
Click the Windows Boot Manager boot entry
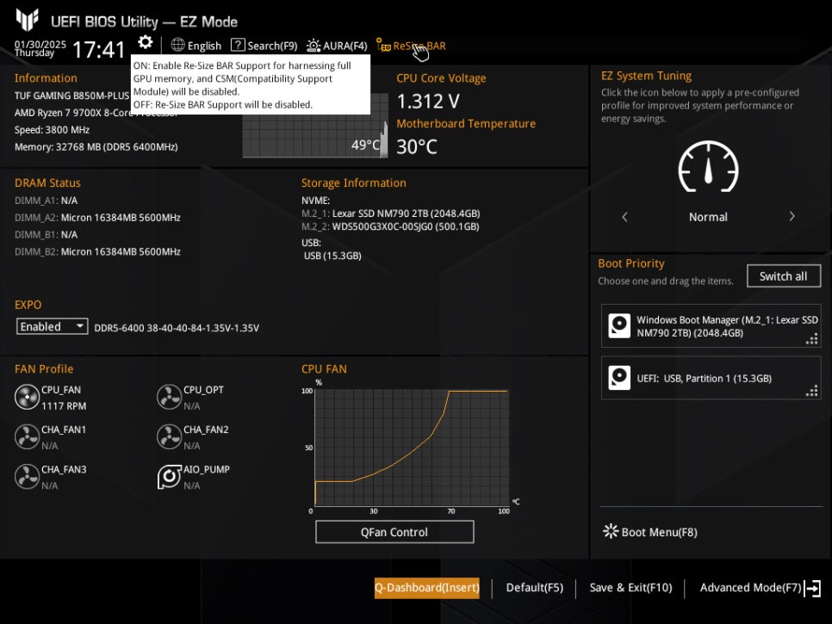pyautogui.click(x=711, y=326)
